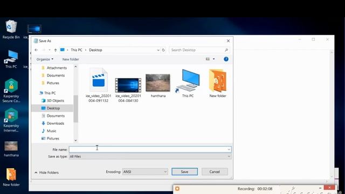Select ice_video_20201004-084130 video file
Viewport: 345px width, 194px height.
(x=128, y=90)
